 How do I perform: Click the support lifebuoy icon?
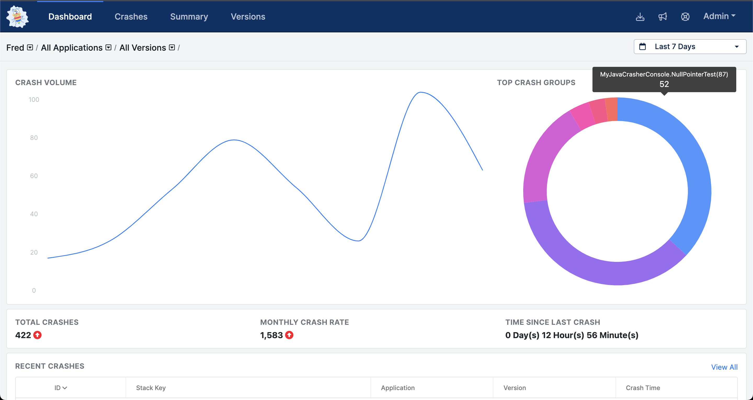pos(685,17)
